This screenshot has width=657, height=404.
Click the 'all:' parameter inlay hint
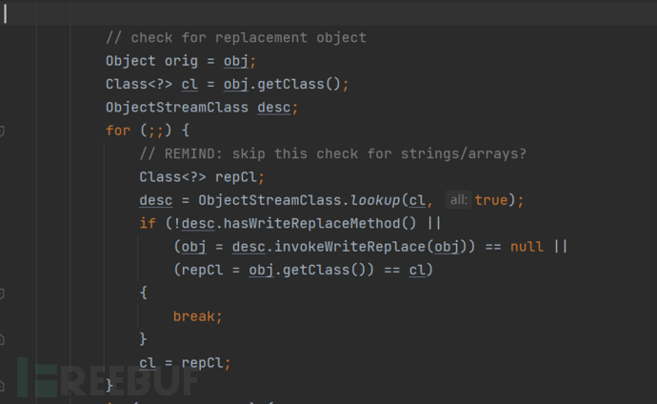pyautogui.click(x=458, y=200)
